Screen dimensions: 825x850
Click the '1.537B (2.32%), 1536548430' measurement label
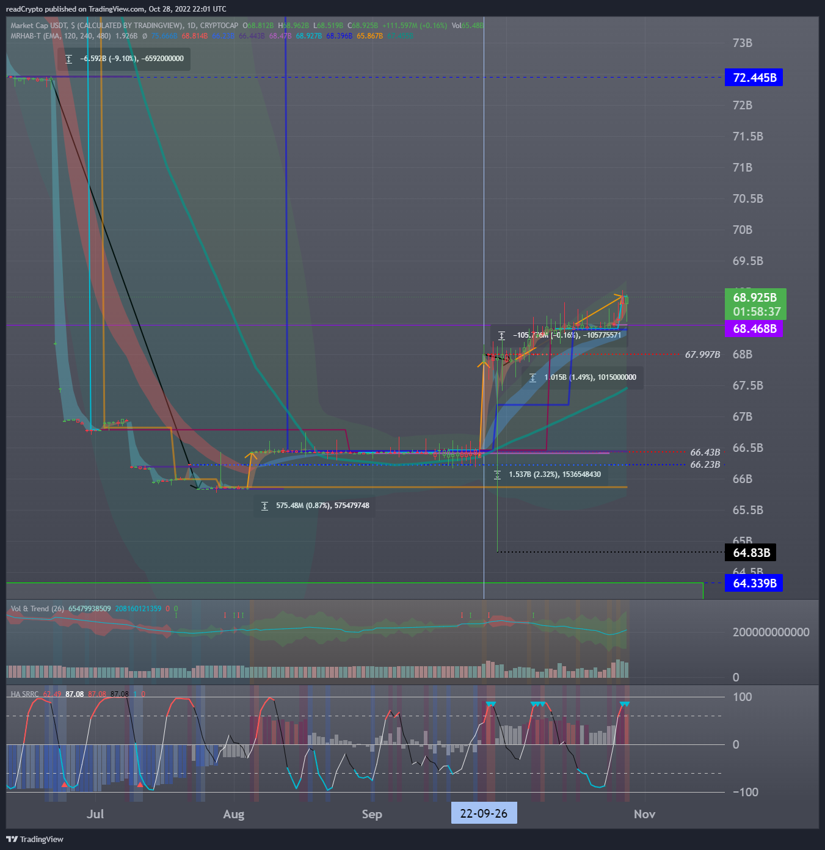point(554,474)
